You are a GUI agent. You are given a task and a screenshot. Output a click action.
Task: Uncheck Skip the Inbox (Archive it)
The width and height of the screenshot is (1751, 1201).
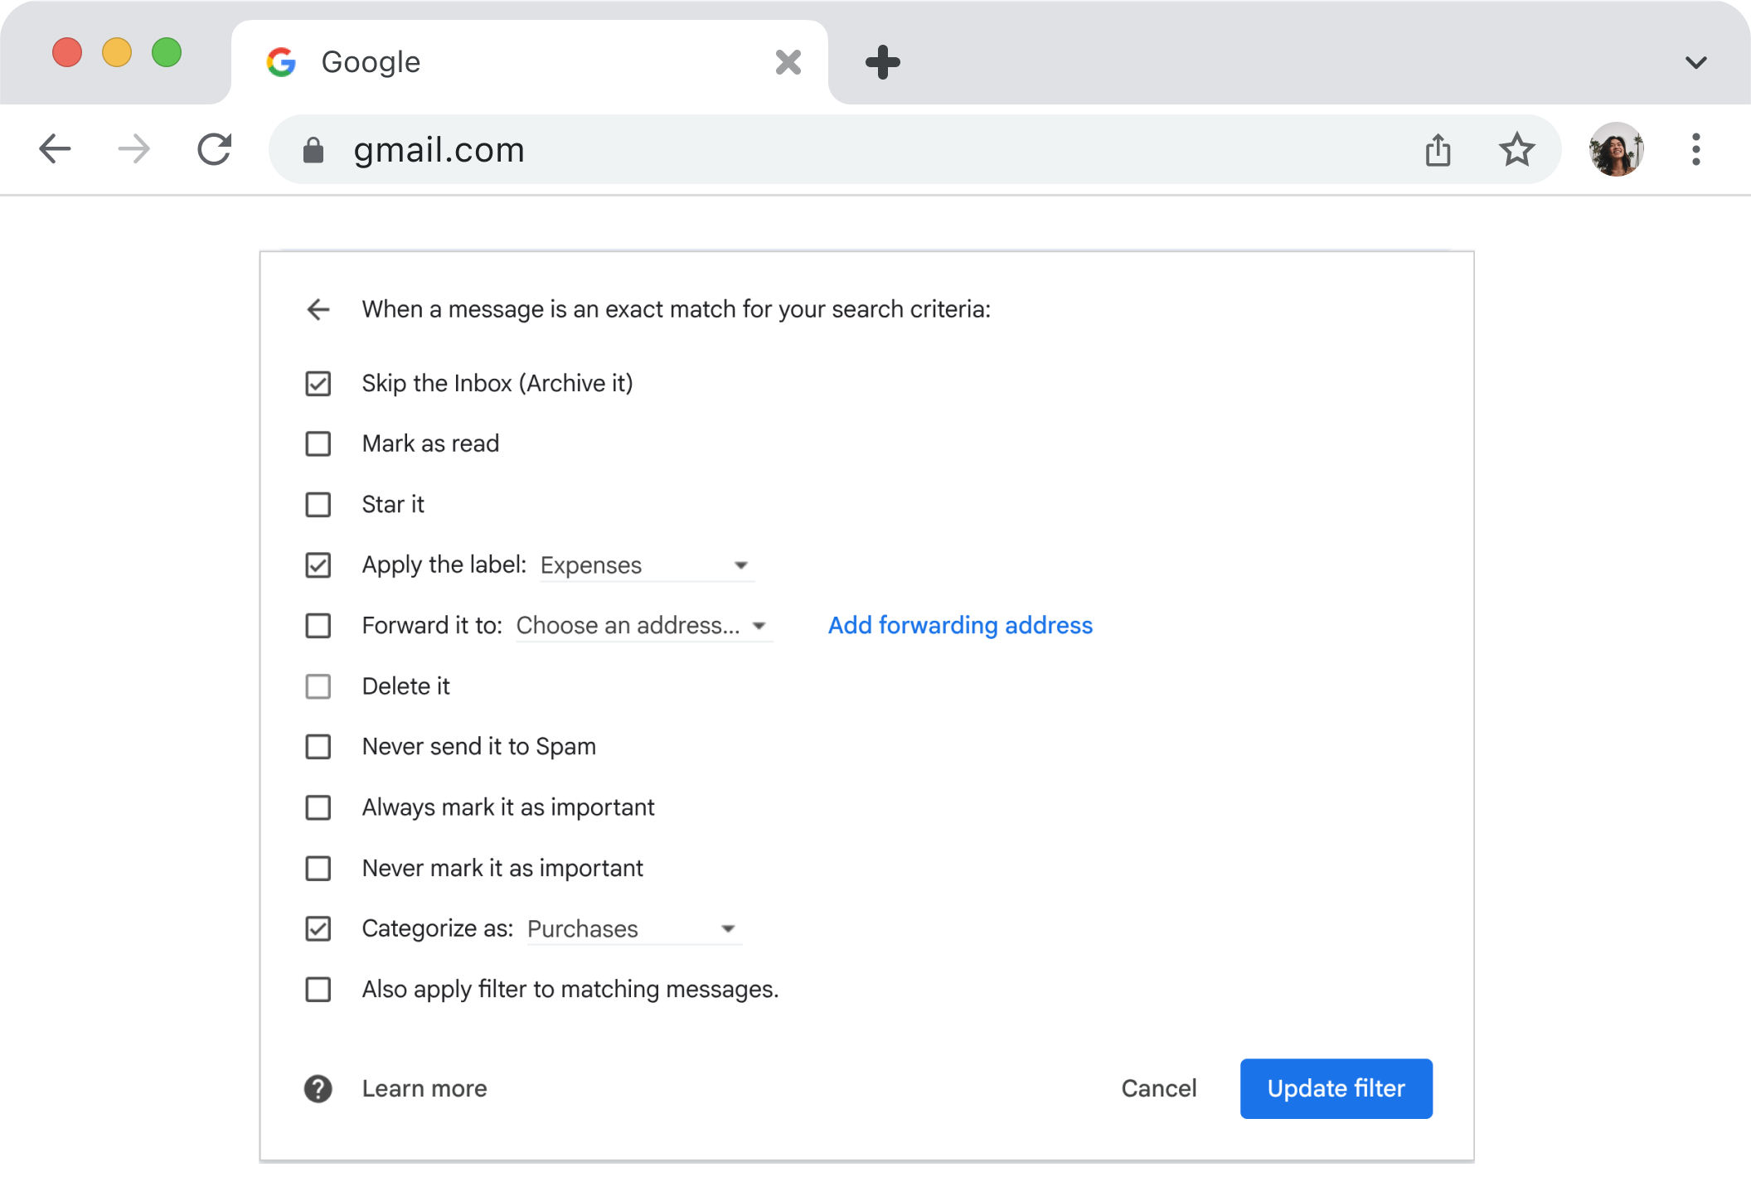pyautogui.click(x=318, y=384)
